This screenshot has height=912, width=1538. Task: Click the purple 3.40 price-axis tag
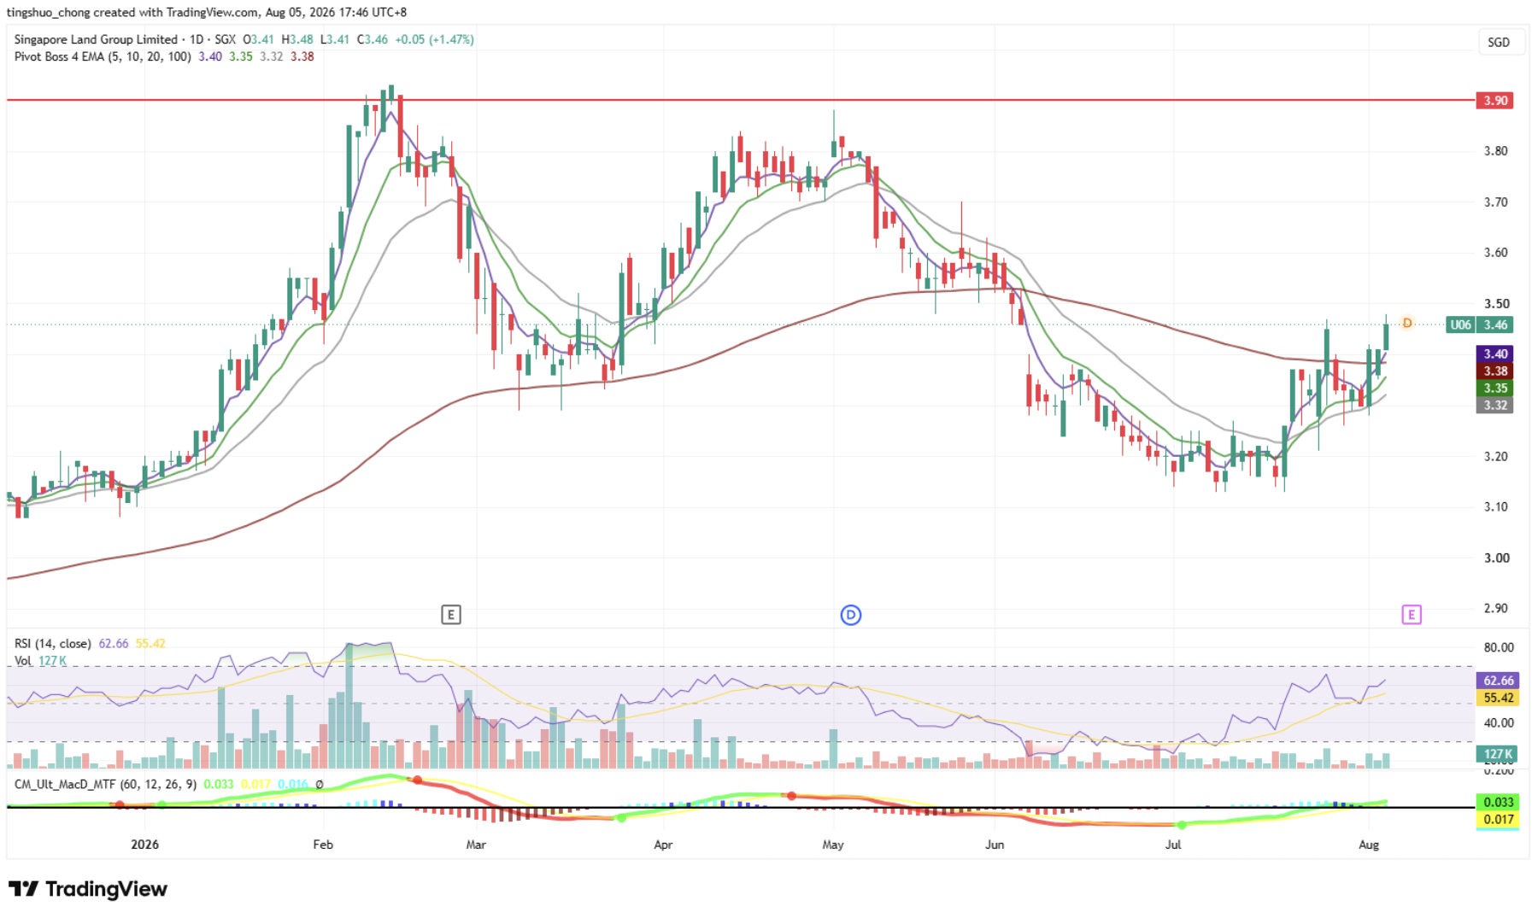(x=1495, y=354)
